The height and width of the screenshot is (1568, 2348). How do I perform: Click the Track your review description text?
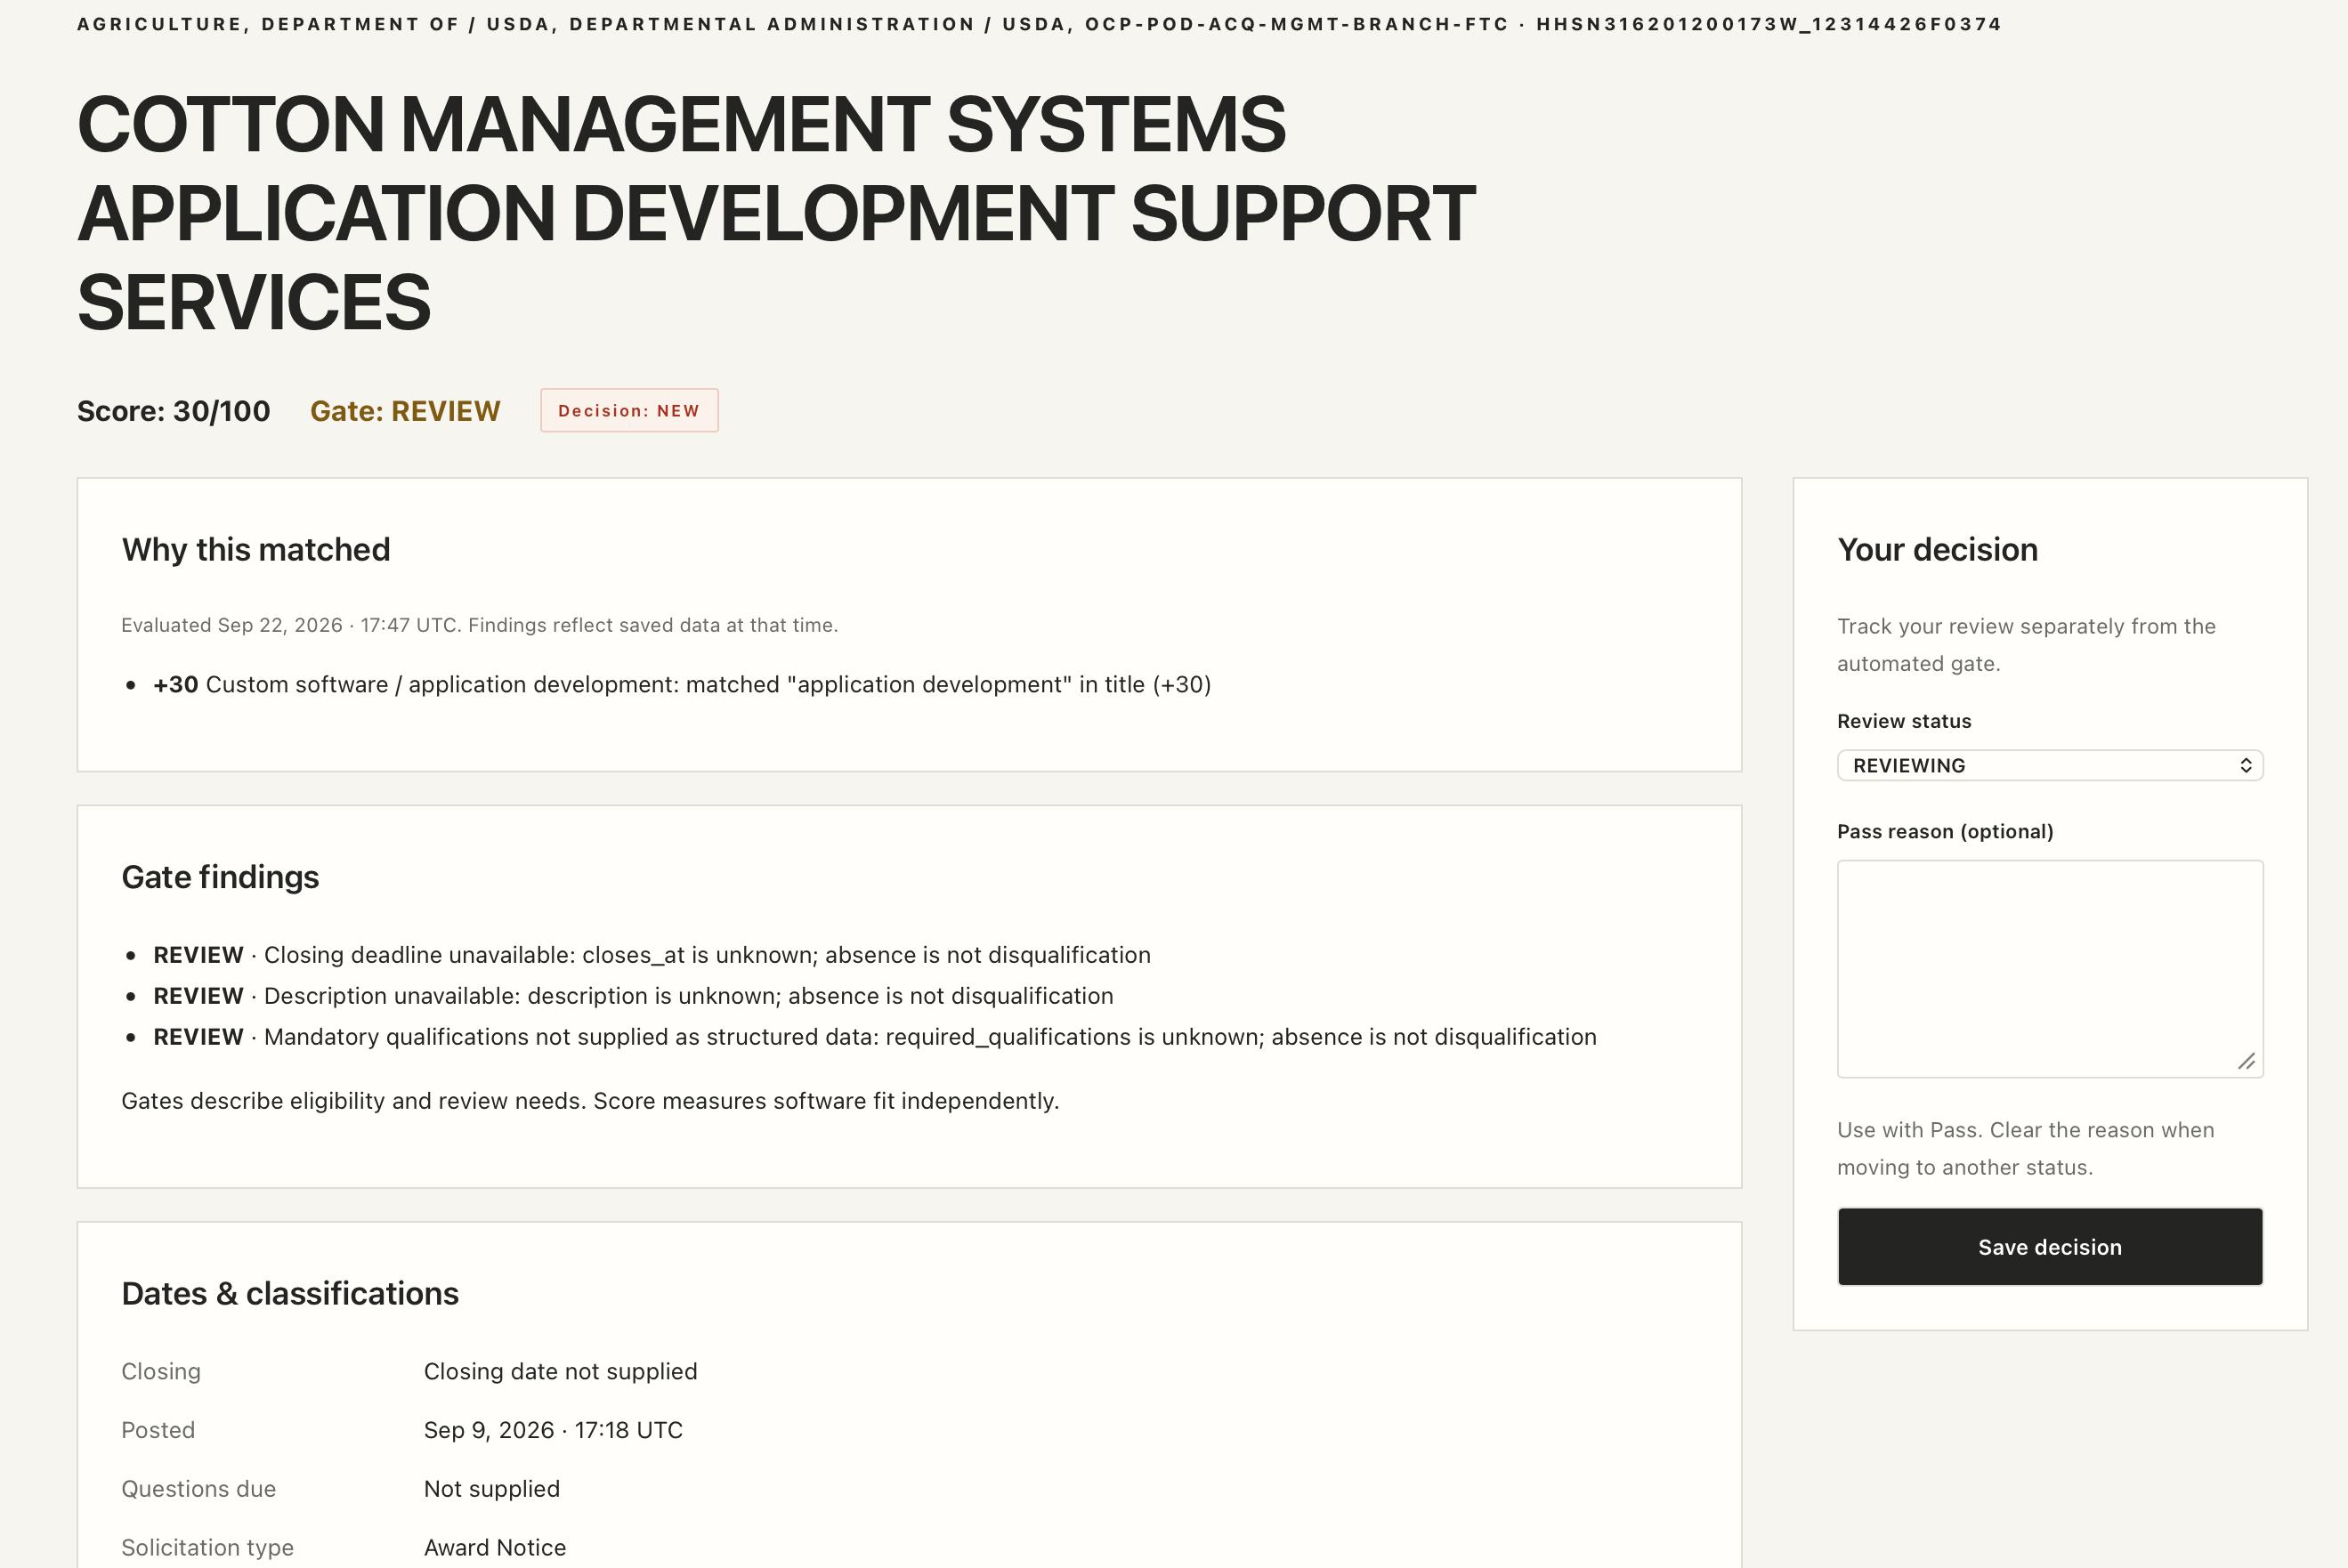pos(2027,644)
